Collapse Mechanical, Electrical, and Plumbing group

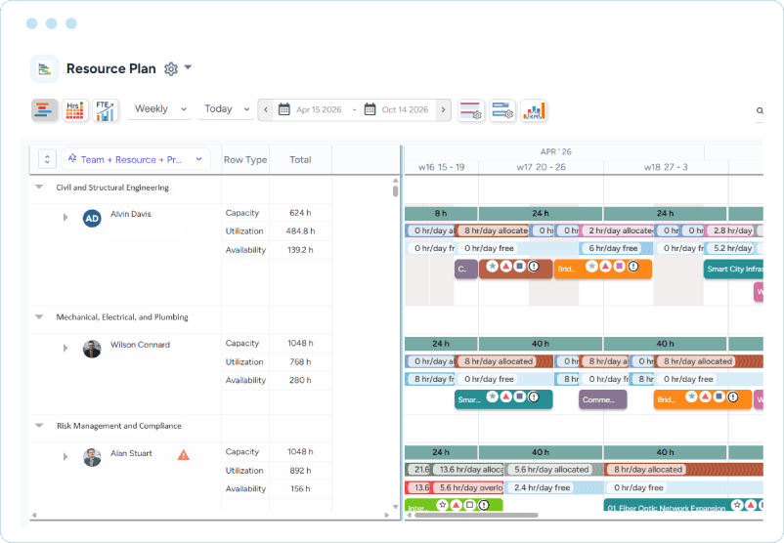[39, 316]
